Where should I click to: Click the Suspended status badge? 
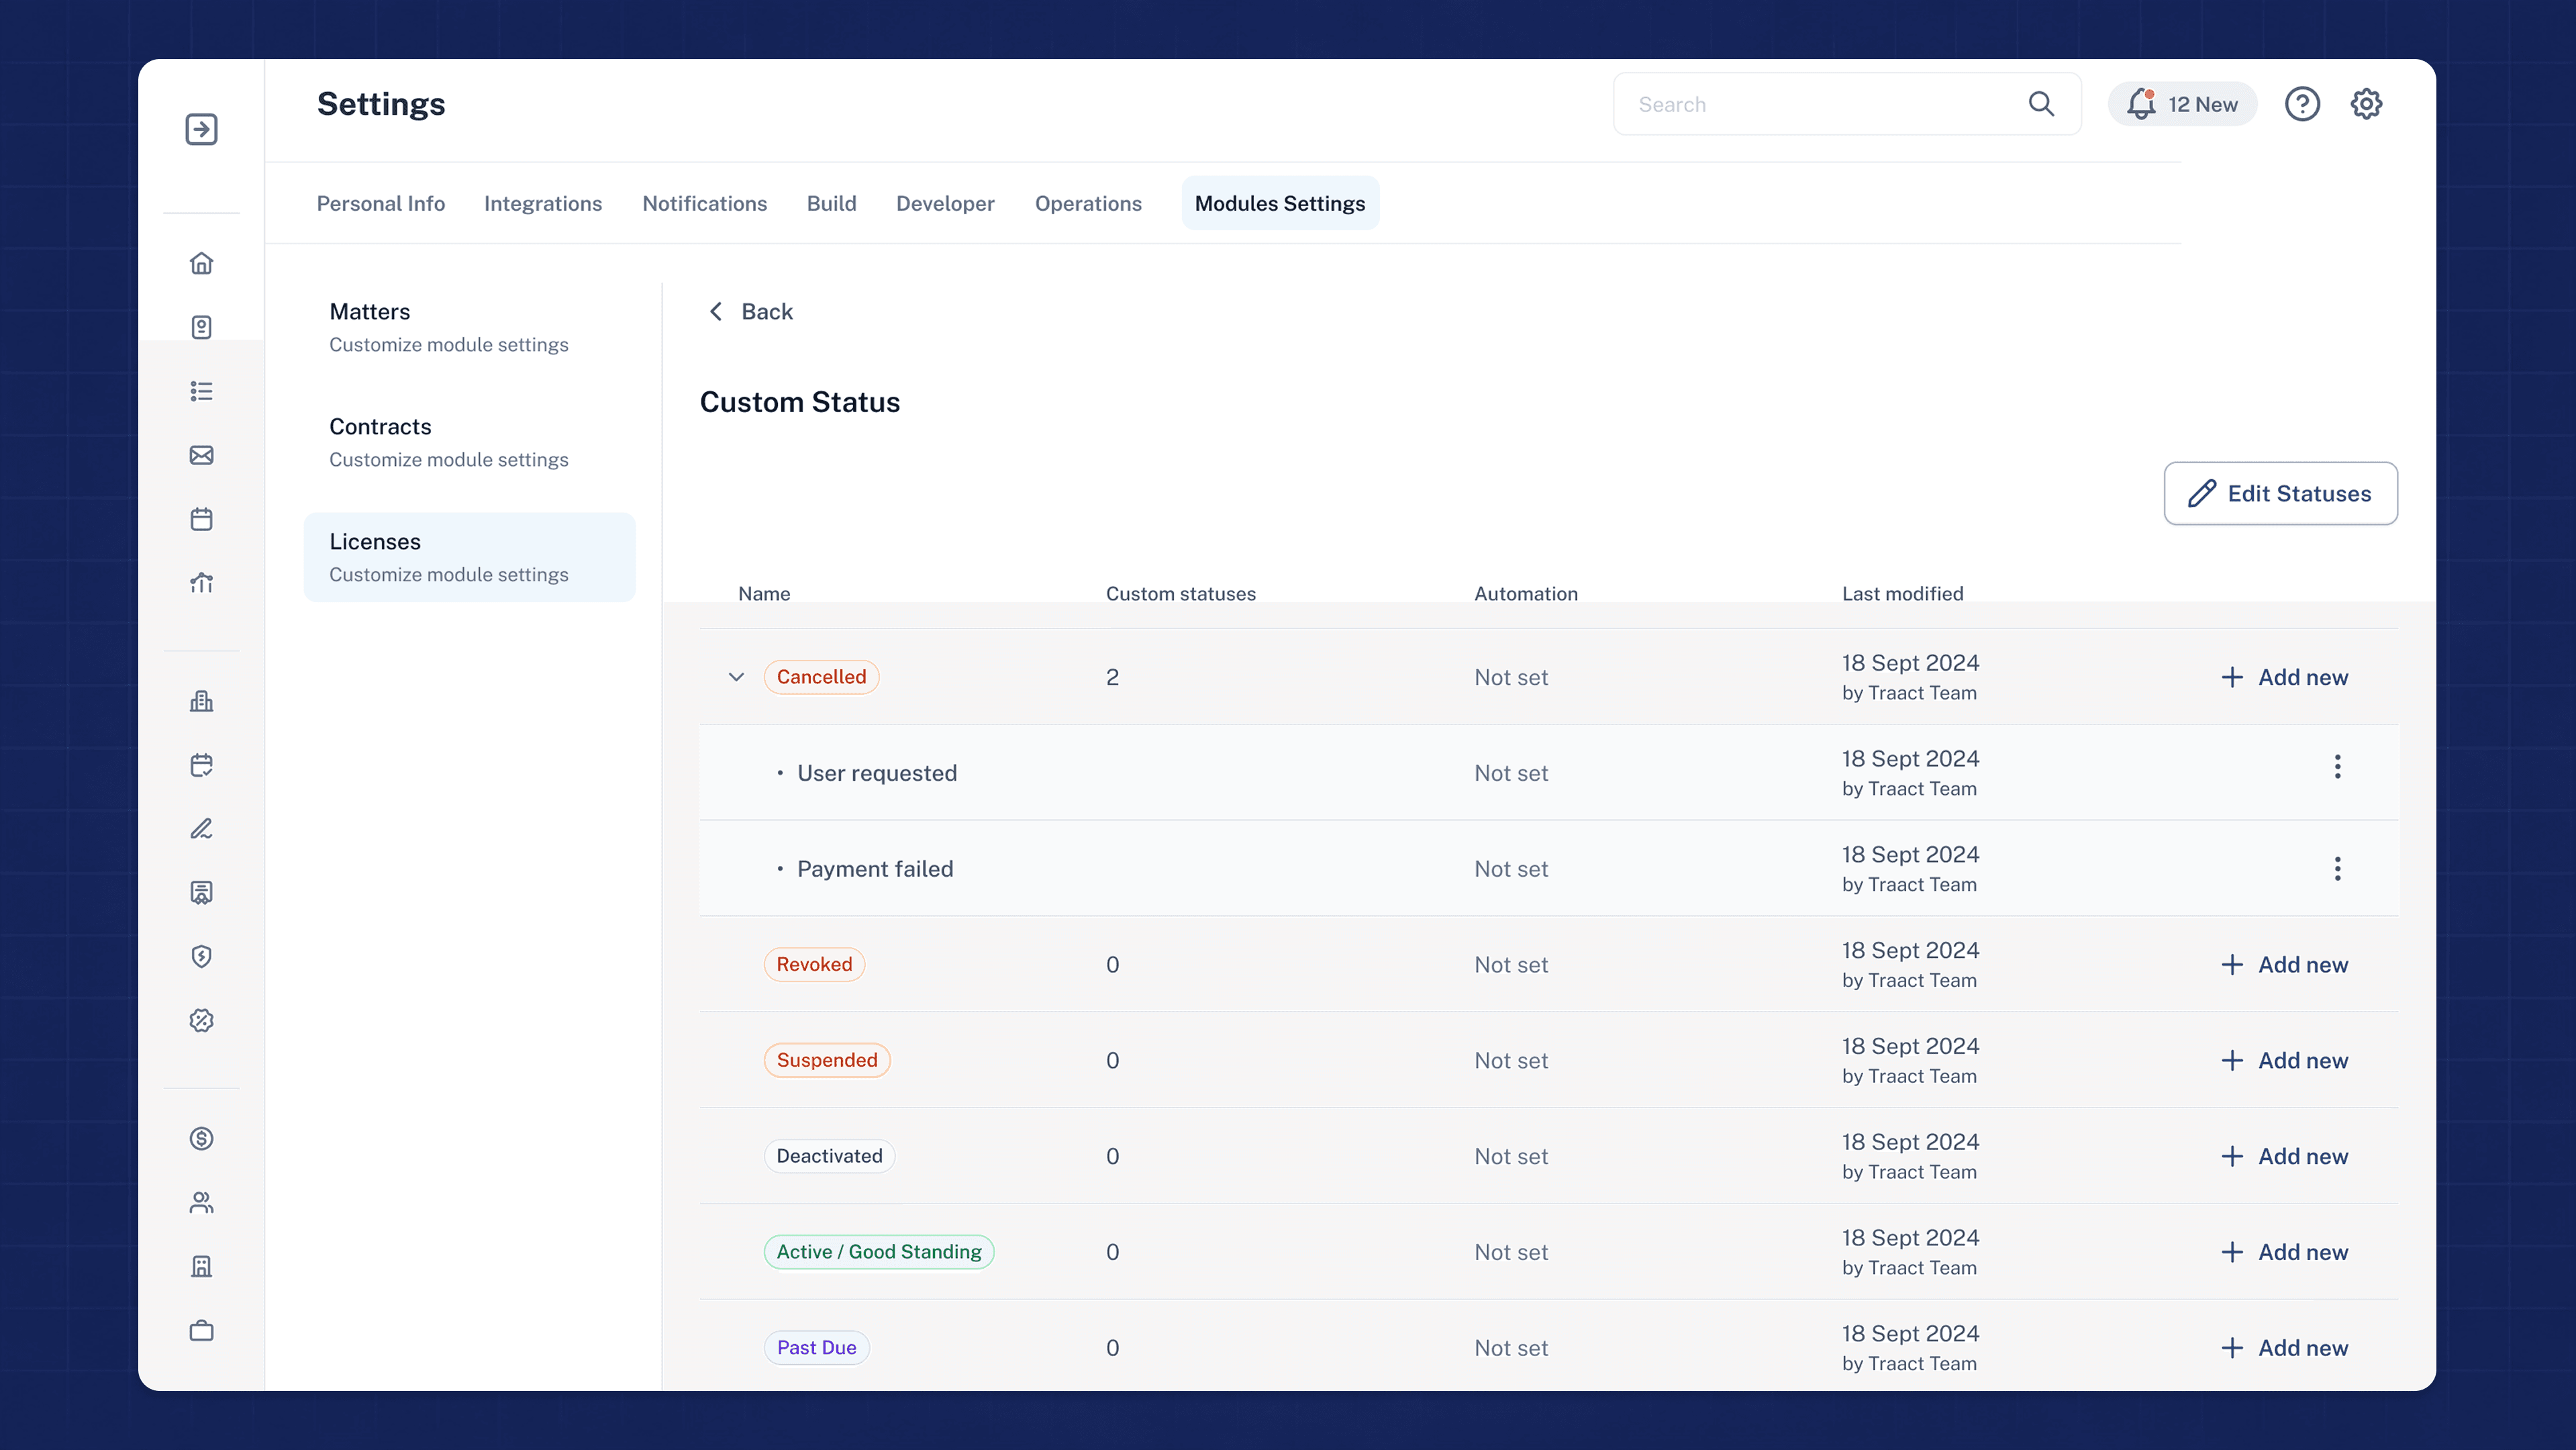pos(827,1061)
